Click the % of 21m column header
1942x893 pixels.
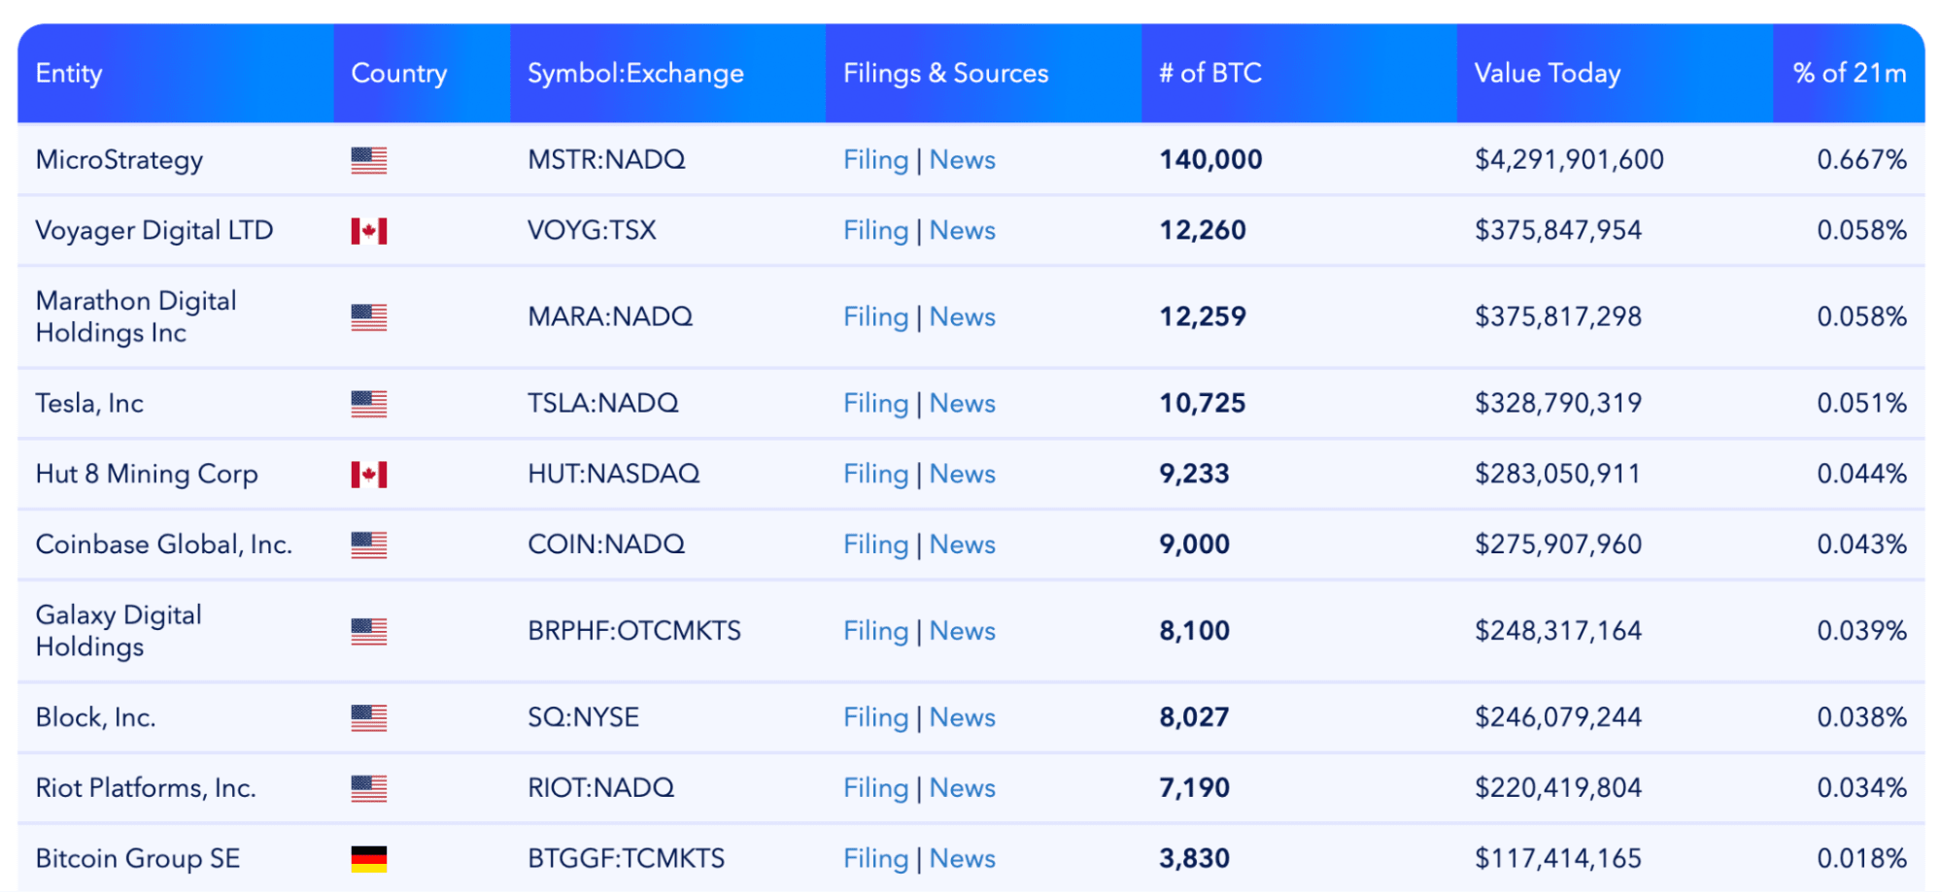coord(1849,74)
